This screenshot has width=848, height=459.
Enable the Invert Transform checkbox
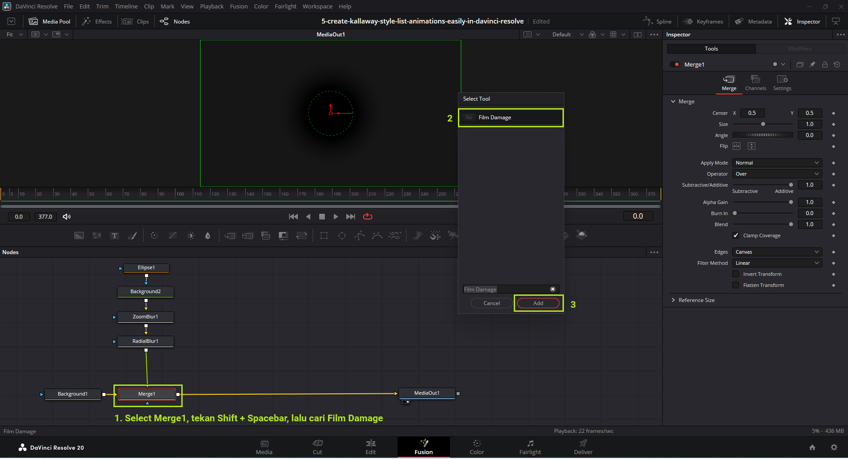point(736,274)
